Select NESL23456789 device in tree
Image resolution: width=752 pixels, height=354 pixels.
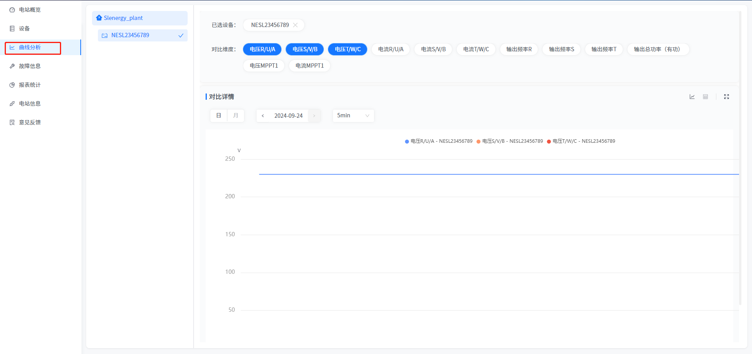click(130, 35)
